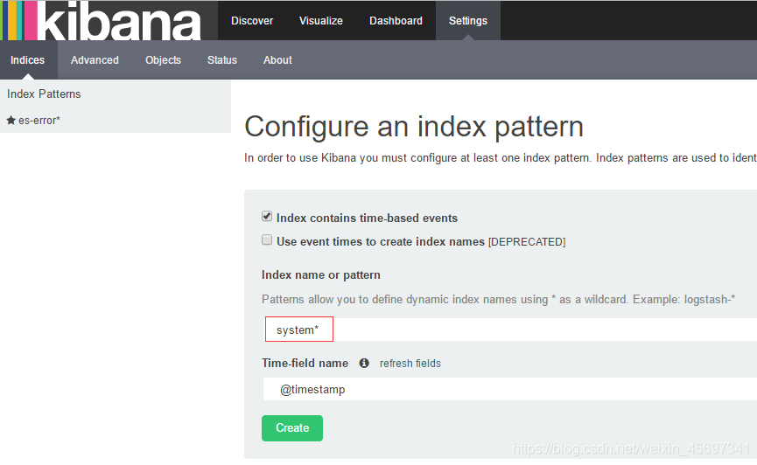
Task: Open the Time-field name dropdown showing @timestamp
Action: [510, 389]
